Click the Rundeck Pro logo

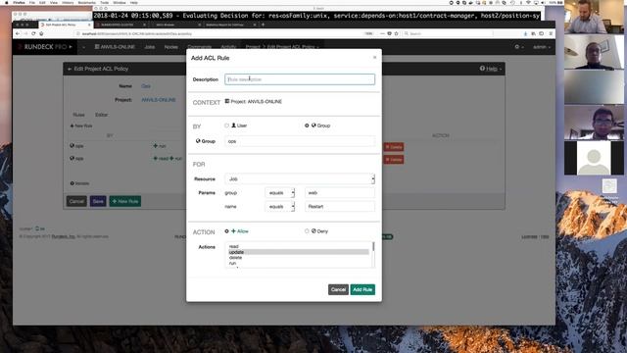coord(45,47)
